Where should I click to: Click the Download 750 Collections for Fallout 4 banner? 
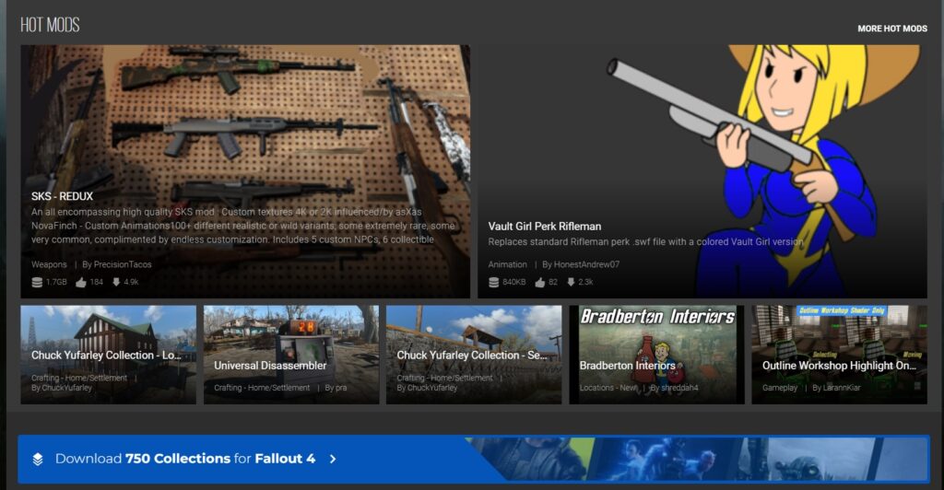(474, 459)
